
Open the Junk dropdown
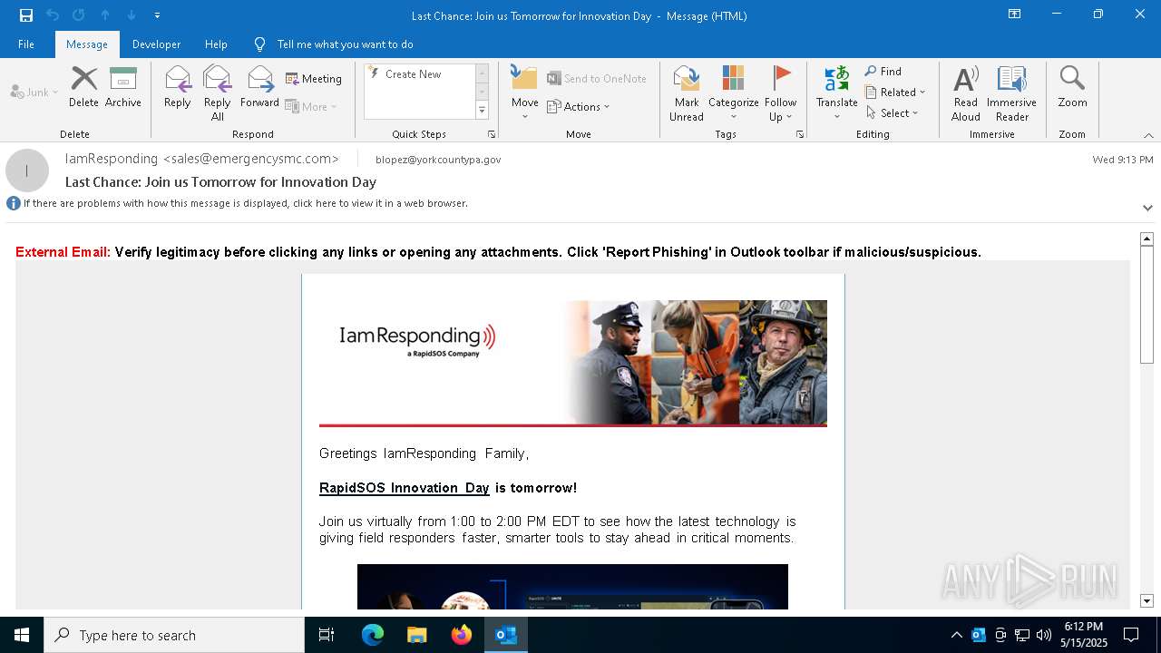(34, 92)
